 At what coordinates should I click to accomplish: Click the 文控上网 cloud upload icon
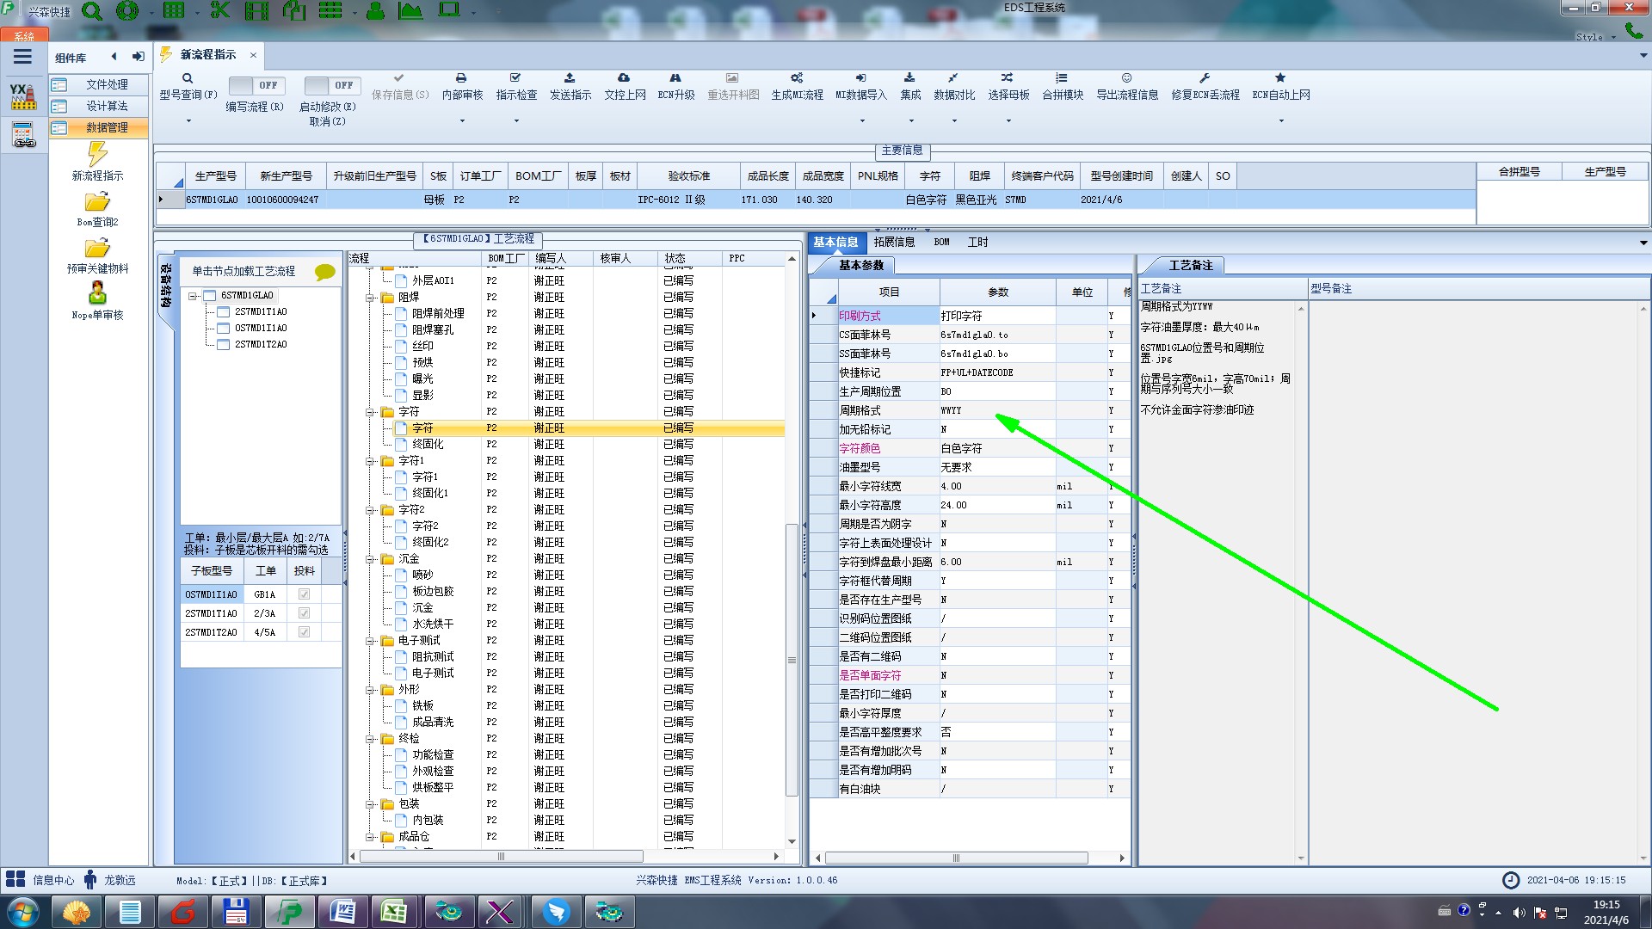[624, 78]
